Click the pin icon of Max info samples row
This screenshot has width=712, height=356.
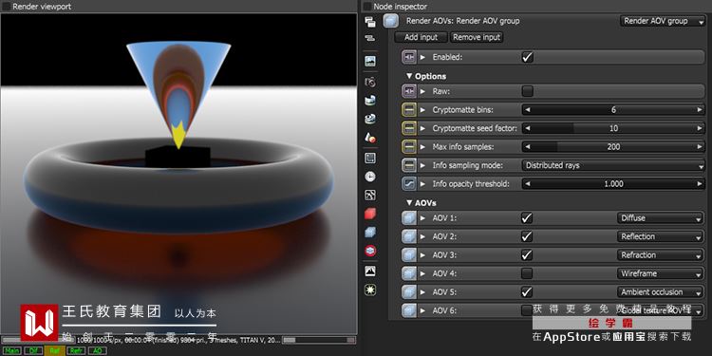[409, 147]
